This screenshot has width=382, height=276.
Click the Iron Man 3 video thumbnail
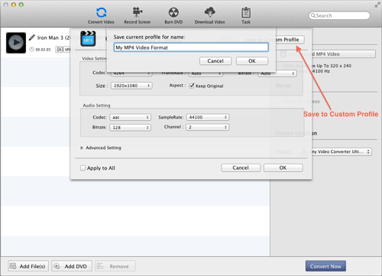point(16,43)
